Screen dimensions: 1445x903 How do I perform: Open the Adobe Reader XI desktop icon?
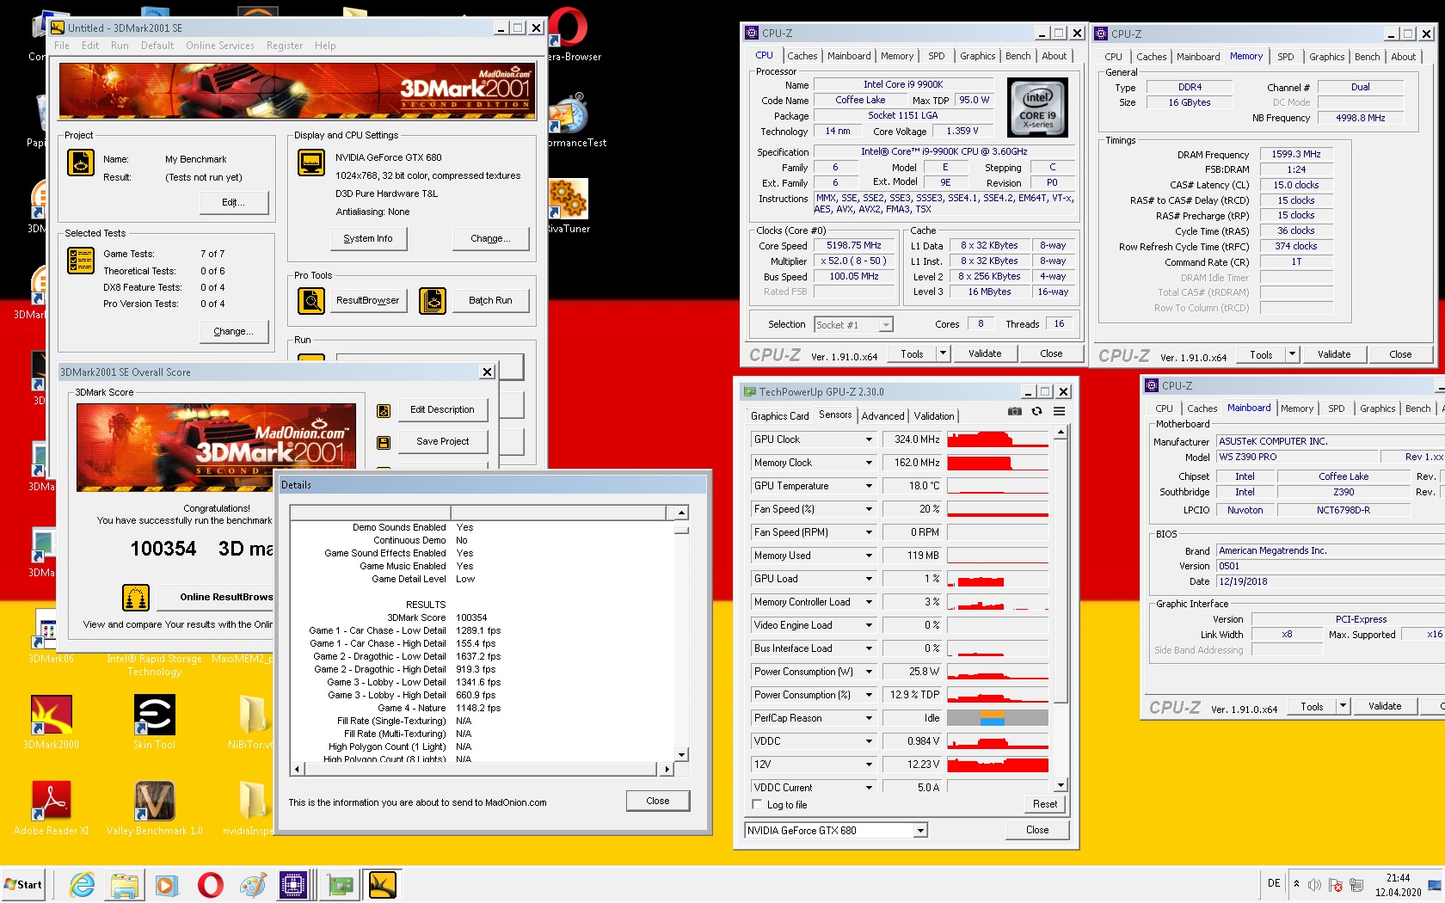coord(52,808)
